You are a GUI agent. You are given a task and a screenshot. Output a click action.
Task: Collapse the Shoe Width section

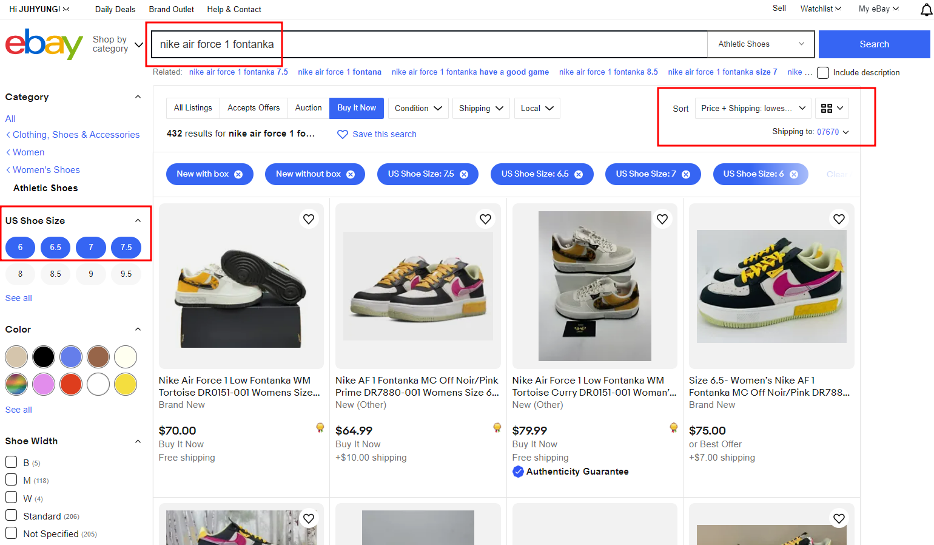[x=138, y=441]
